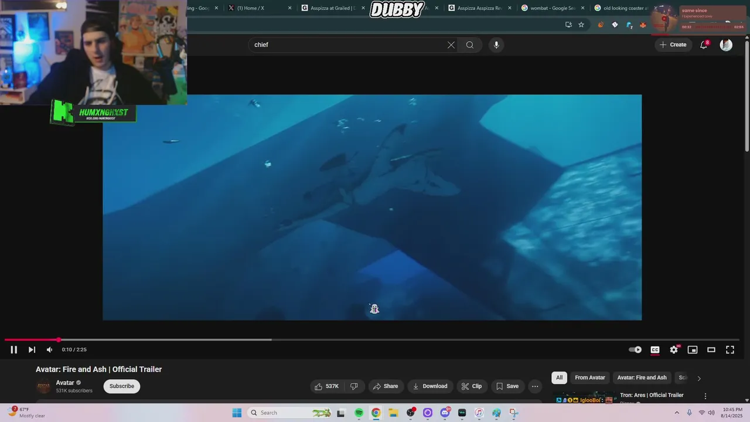Screen dimensions: 750x422
Task: Skip to the next video
Action: tap(32, 350)
